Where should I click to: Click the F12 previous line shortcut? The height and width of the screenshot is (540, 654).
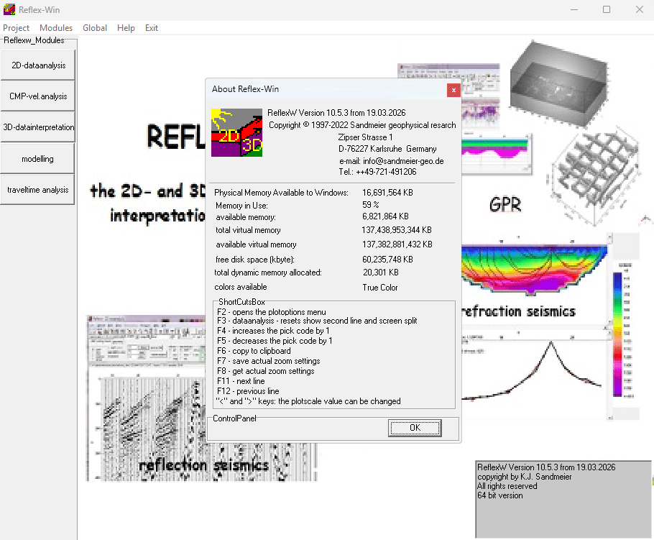coord(248,391)
